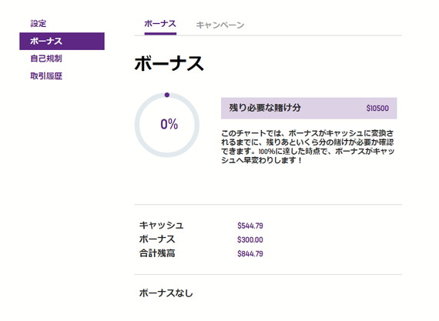Open 自己規制 in the sidebar
Viewport: 439px width, 321px height.
click(46, 59)
